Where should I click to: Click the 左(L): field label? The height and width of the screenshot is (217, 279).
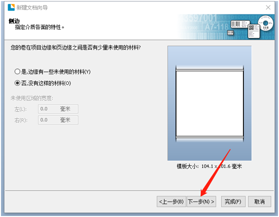pyautogui.click(x=20, y=109)
